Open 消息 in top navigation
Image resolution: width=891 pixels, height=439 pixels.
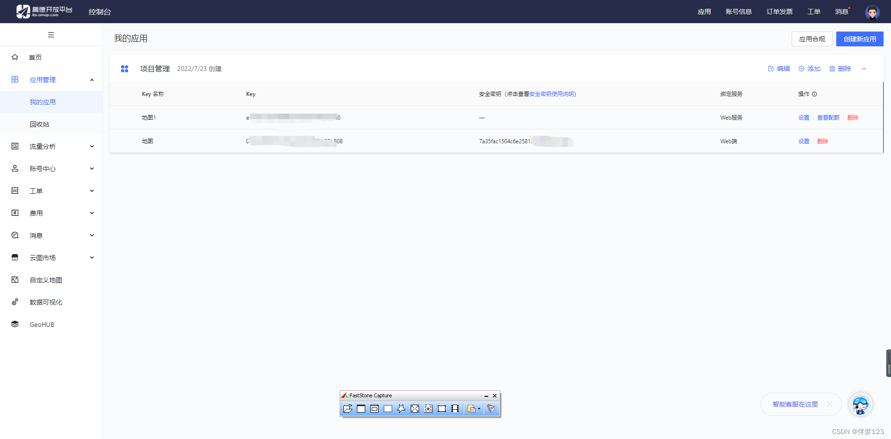click(x=842, y=12)
